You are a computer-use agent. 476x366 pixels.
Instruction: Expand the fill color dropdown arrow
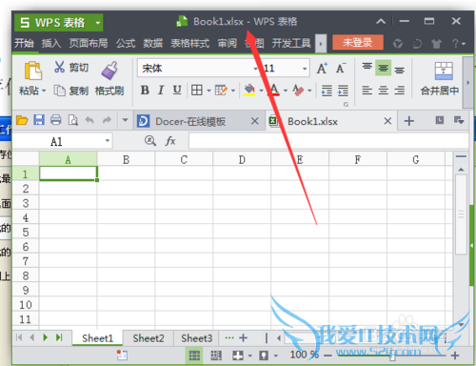[261, 91]
